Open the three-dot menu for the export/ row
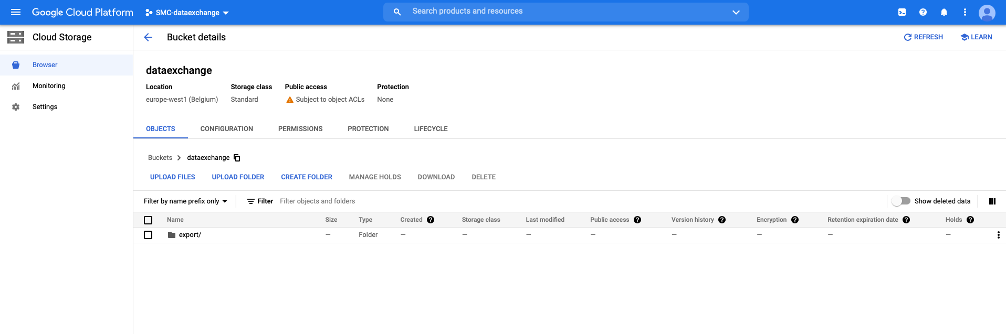 (998, 235)
